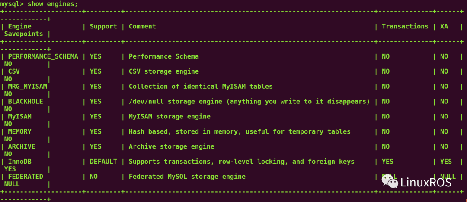Click the Transactions column header
Viewport: 467px width, 202px height.
(x=405, y=26)
